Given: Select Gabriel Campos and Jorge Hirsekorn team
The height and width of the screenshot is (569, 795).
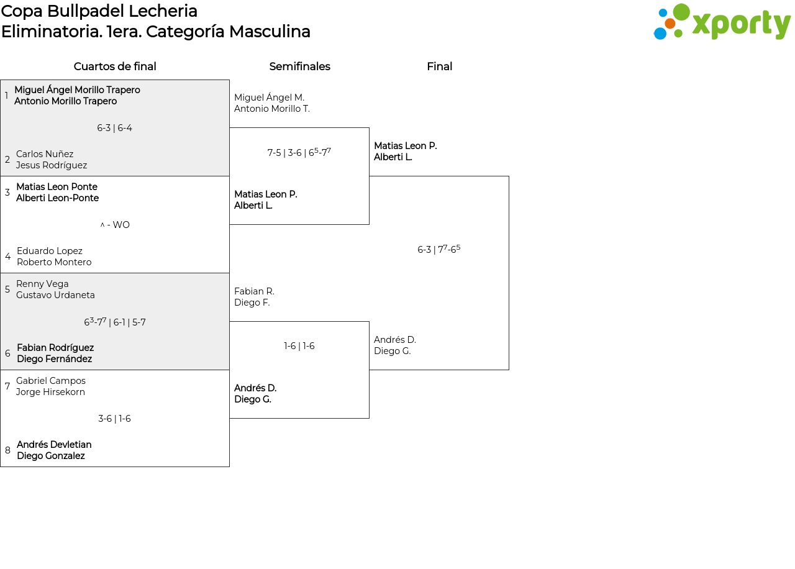Looking at the screenshot, I should click(x=51, y=386).
